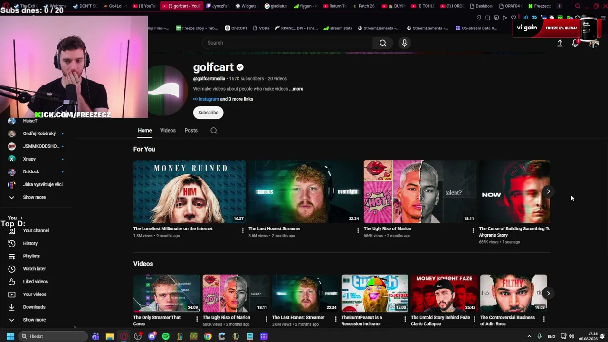Open the VODs bookmark
The height and width of the screenshot is (342, 608).
point(261,28)
